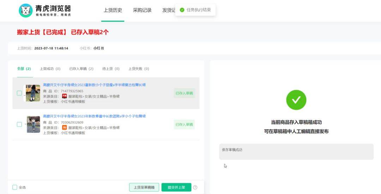The height and width of the screenshot is (194, 381).
Task: Open the second product's title link
Action: [x=94, y=116]
